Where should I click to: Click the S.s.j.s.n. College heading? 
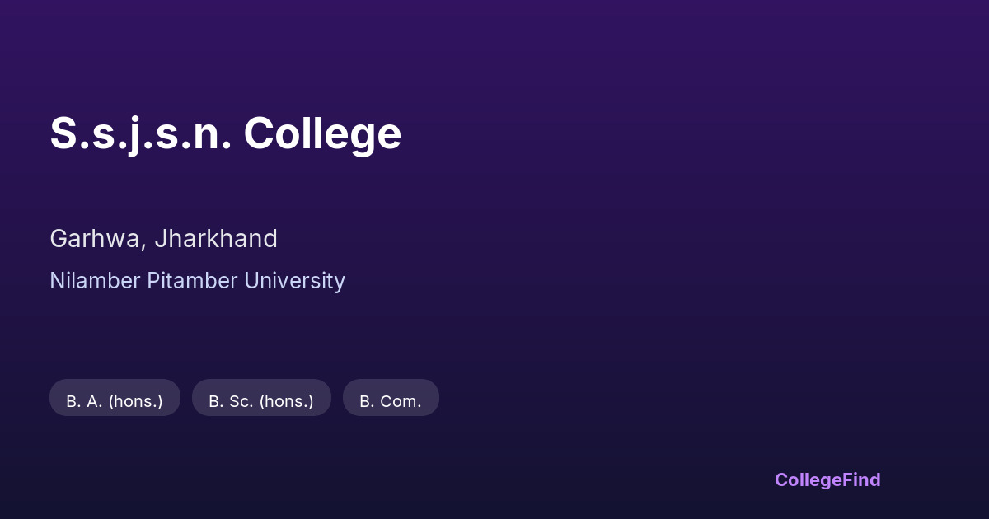[225, 133]
